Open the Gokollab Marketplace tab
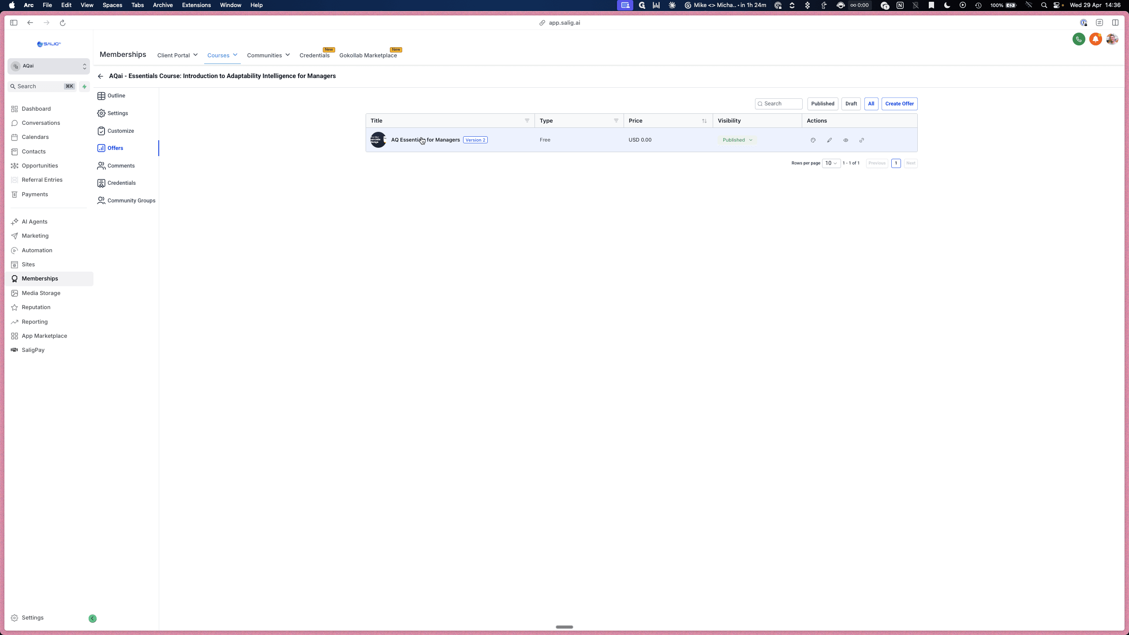The height and width of the screenshot is (635, 1129). 368,55
